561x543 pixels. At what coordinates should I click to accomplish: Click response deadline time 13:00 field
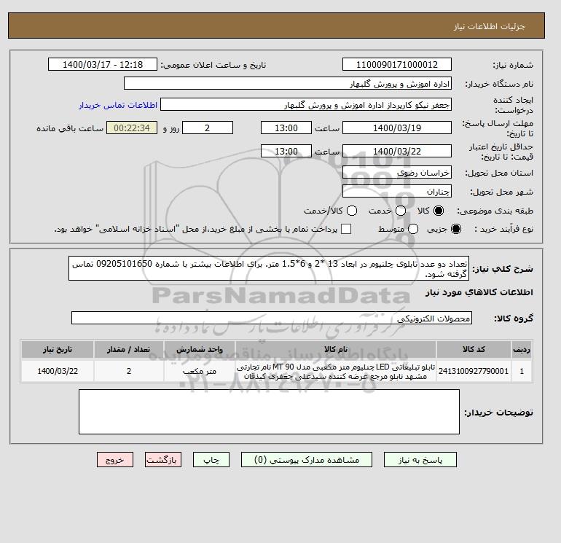286,128
